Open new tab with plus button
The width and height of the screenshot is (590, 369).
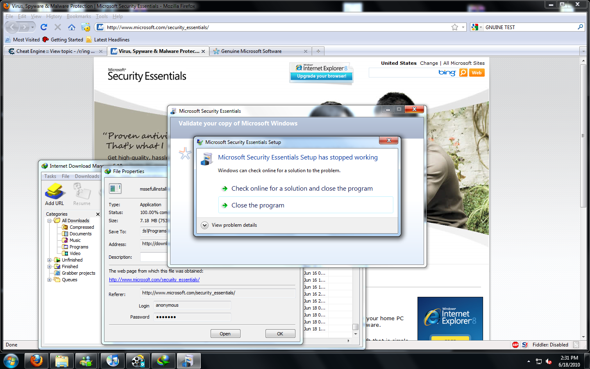(318, 51)
